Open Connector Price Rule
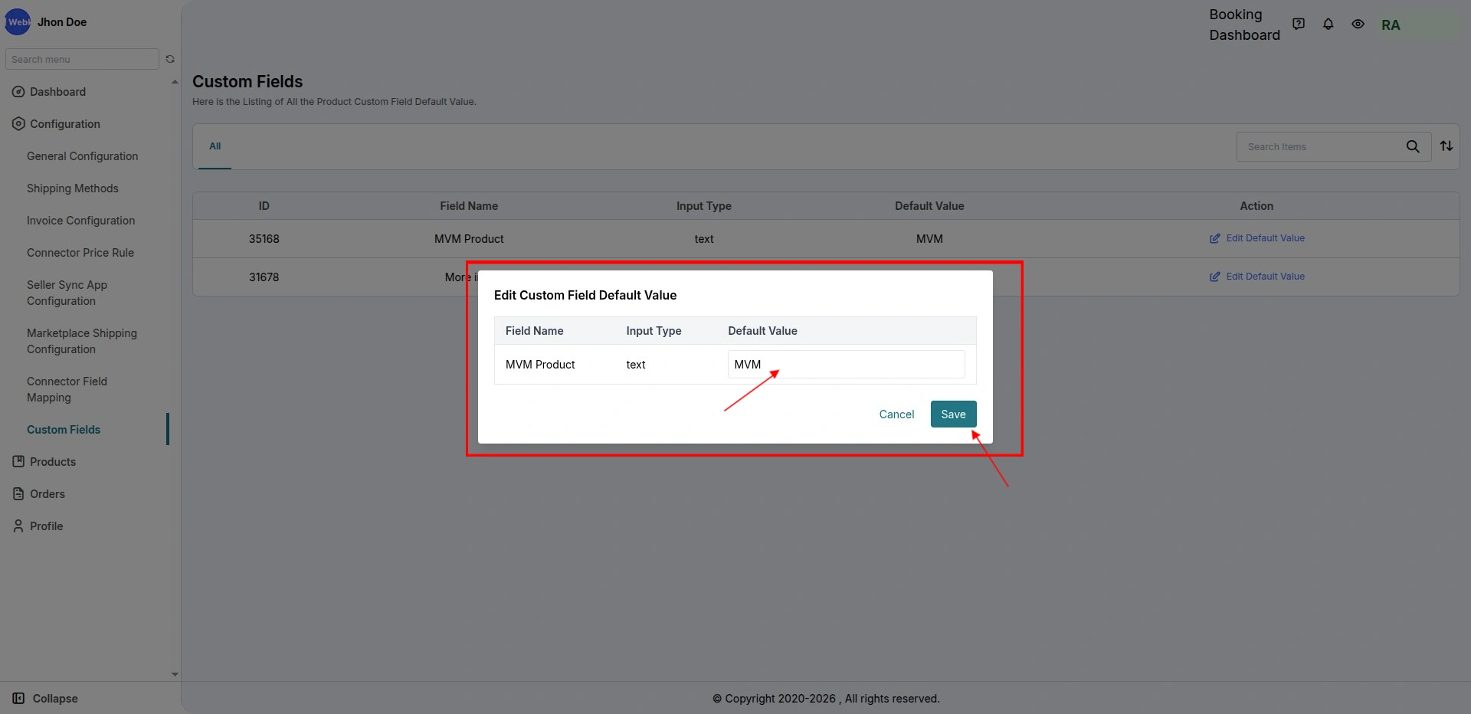The height and width of the screenshot is (714, 1471). pos(80,253)
